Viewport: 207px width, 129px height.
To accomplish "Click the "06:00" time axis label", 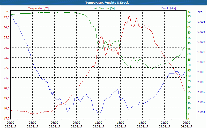I will click(x=55, y=123).
